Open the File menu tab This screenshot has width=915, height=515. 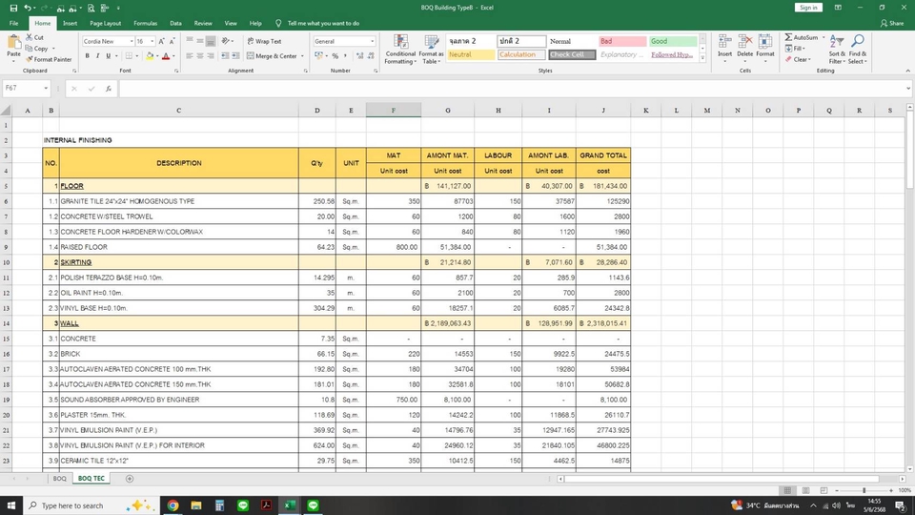pyautogui.click(x=14, y=23)
